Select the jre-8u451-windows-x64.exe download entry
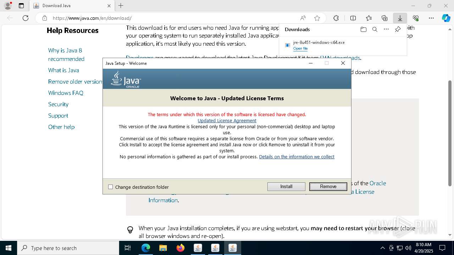The width and height of the screenshot is (454, 255). pos(343,45)
